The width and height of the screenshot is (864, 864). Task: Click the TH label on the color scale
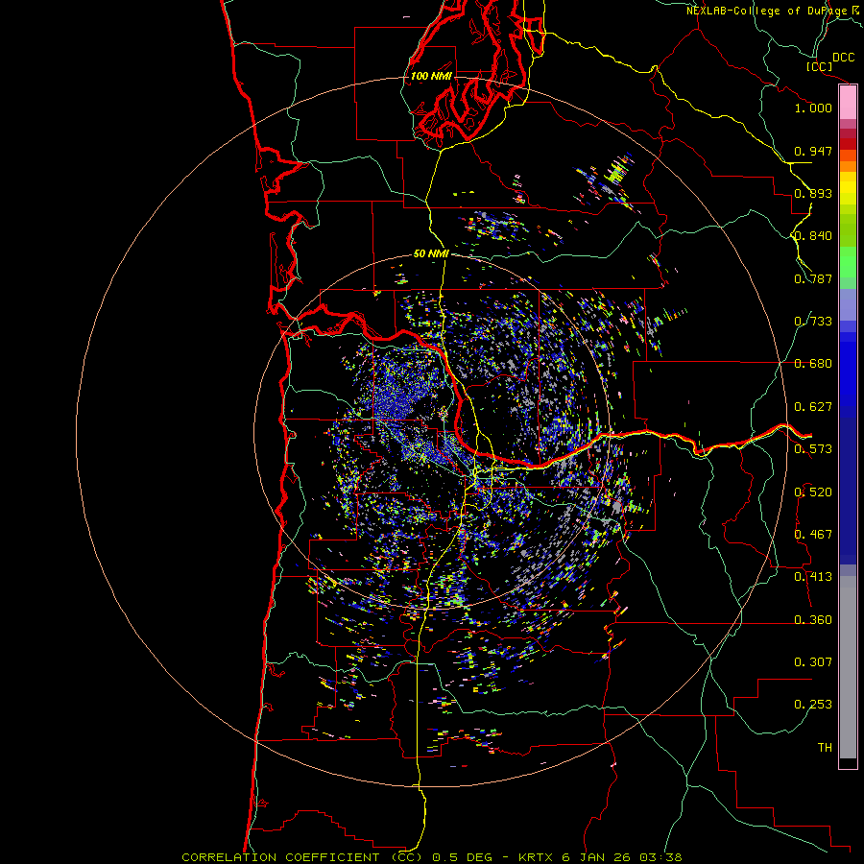tap(825, 747)
